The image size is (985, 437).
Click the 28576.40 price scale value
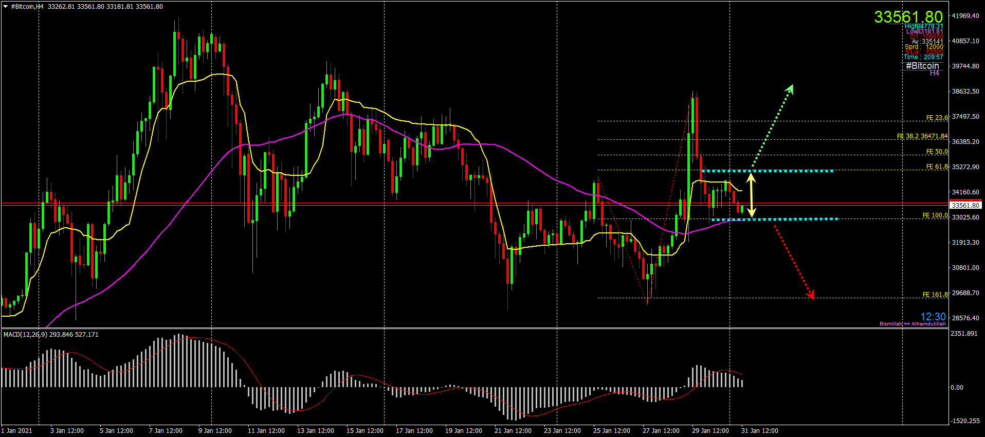[965, 318]
